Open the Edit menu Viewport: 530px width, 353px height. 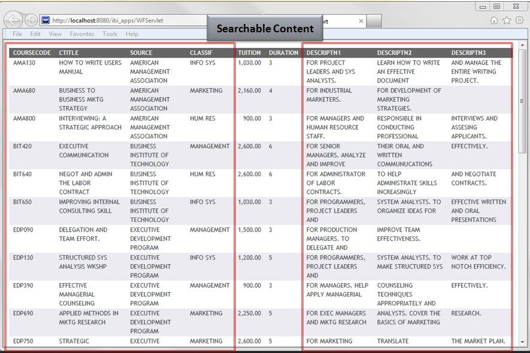coord(35,34)
